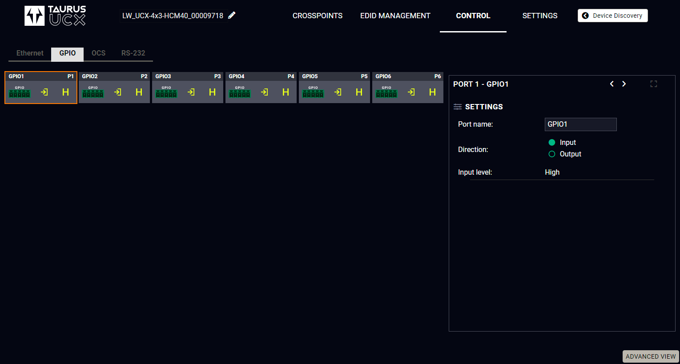
Task: Click the GPIO3 high level H icon
Action: (212, 92)
